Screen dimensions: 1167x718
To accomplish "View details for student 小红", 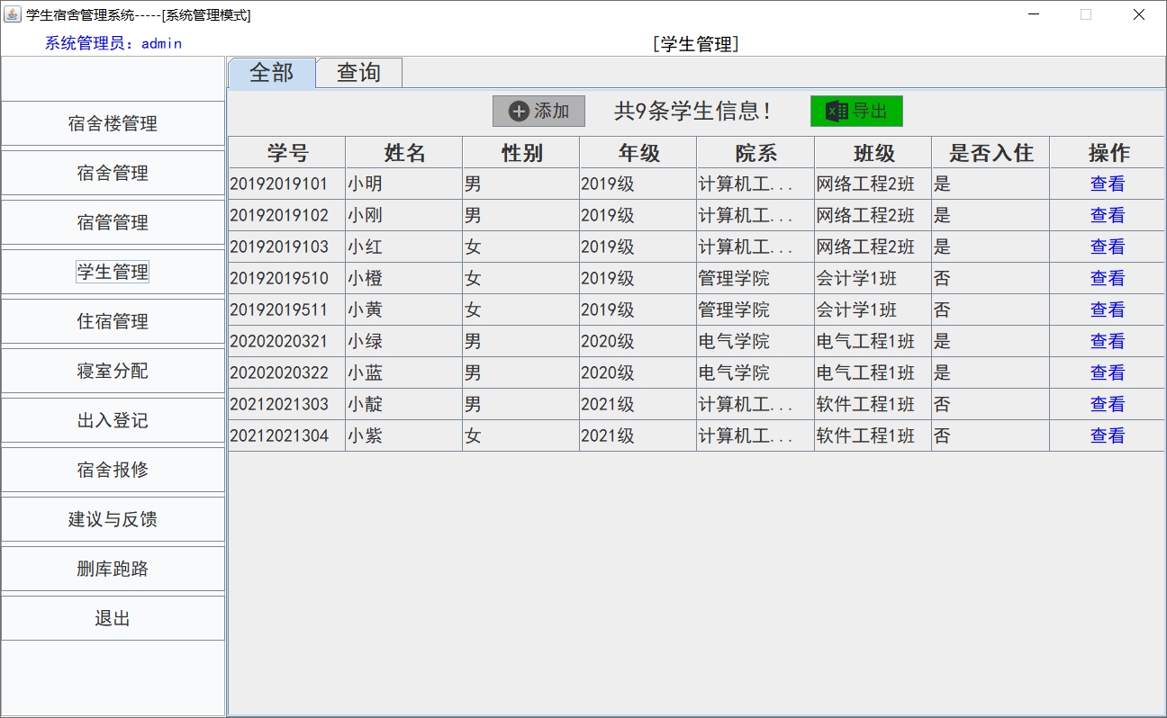I will [1108, 247].
